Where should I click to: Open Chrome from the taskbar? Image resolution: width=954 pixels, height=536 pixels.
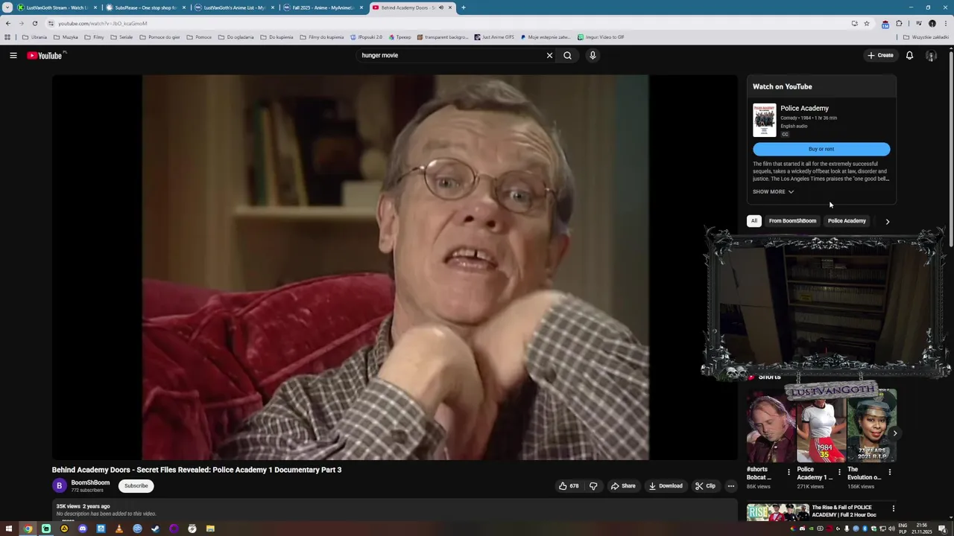point(28,529)
